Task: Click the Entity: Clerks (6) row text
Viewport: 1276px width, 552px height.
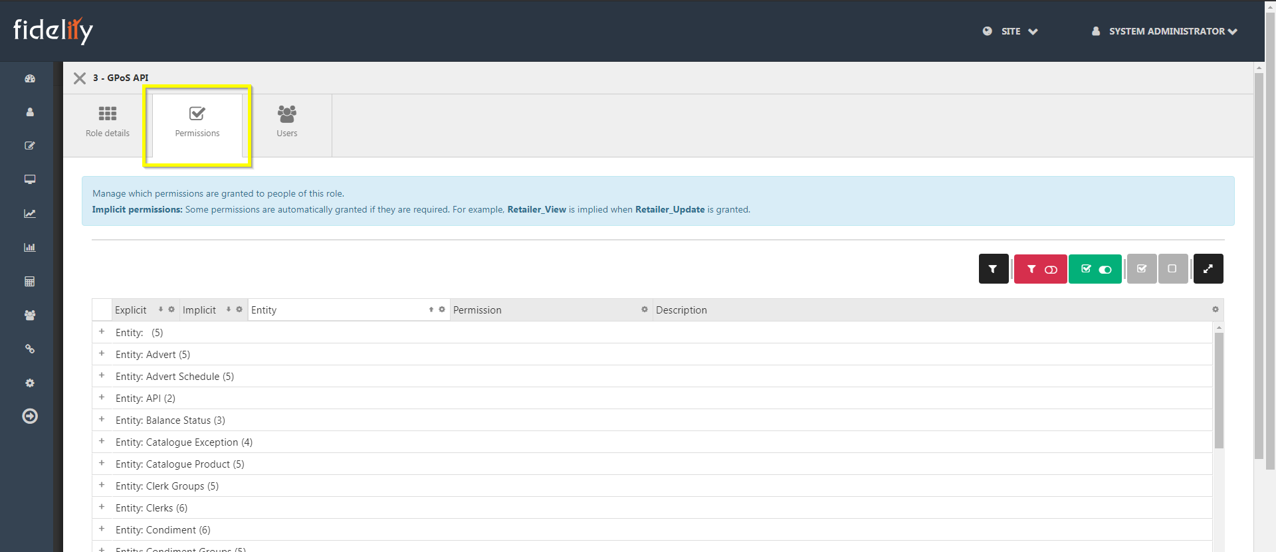Action: [152, 508]
